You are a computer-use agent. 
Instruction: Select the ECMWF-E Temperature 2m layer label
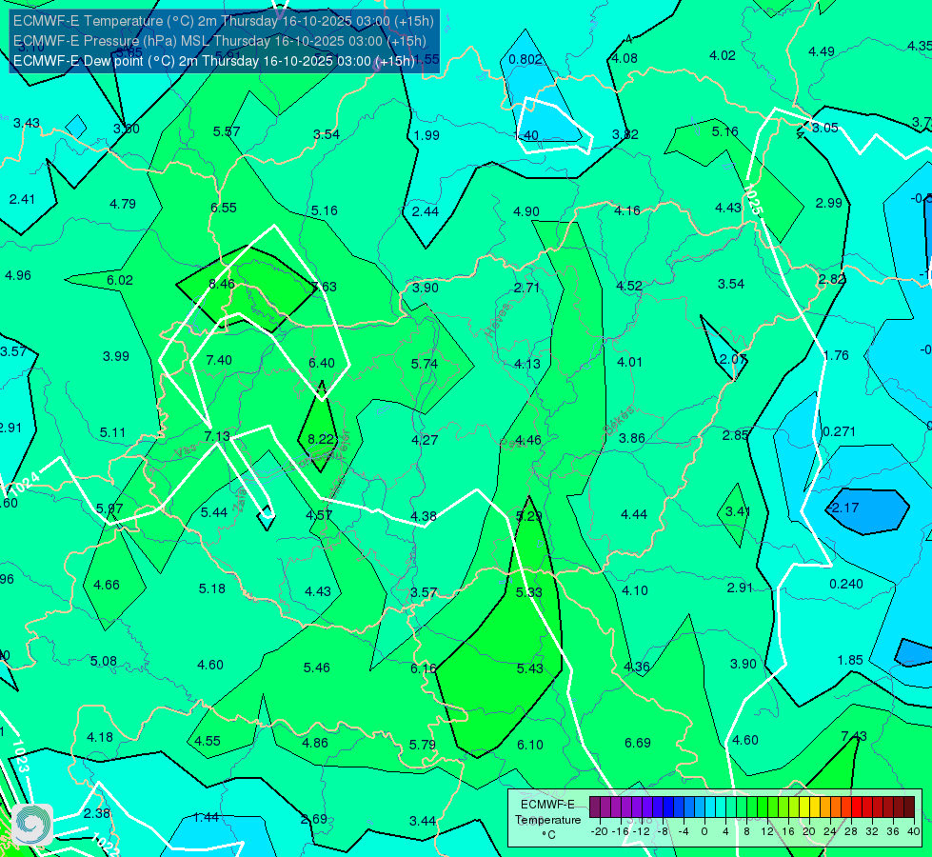(224, 21)
